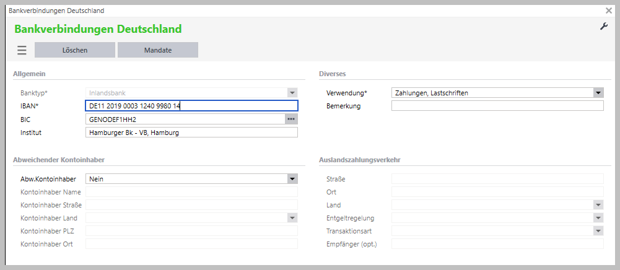The width and height of the screenshot is (620, 270).
Task: Click into the IBAN input field
Action: (191, 106)
